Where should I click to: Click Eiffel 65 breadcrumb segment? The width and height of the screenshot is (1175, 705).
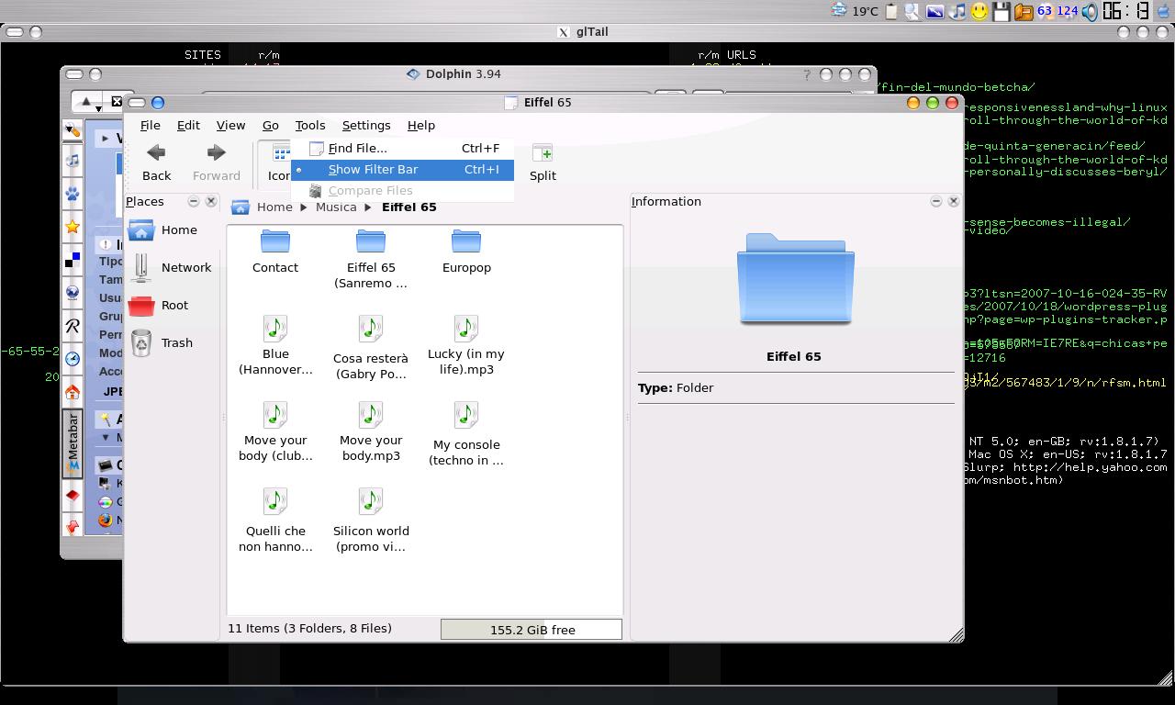pyautogui.click(x=408, y=207)
